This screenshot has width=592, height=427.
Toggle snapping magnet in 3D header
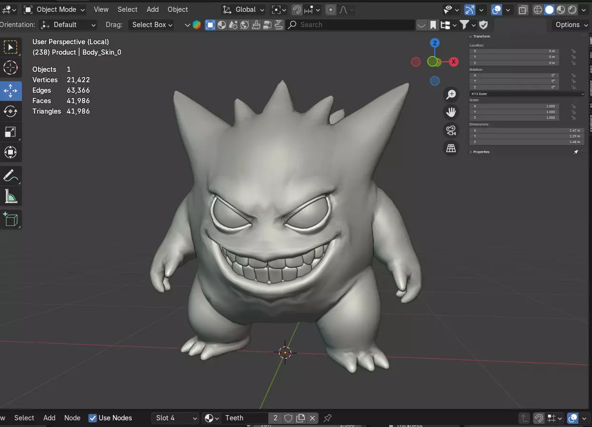(x=297, y=10)
